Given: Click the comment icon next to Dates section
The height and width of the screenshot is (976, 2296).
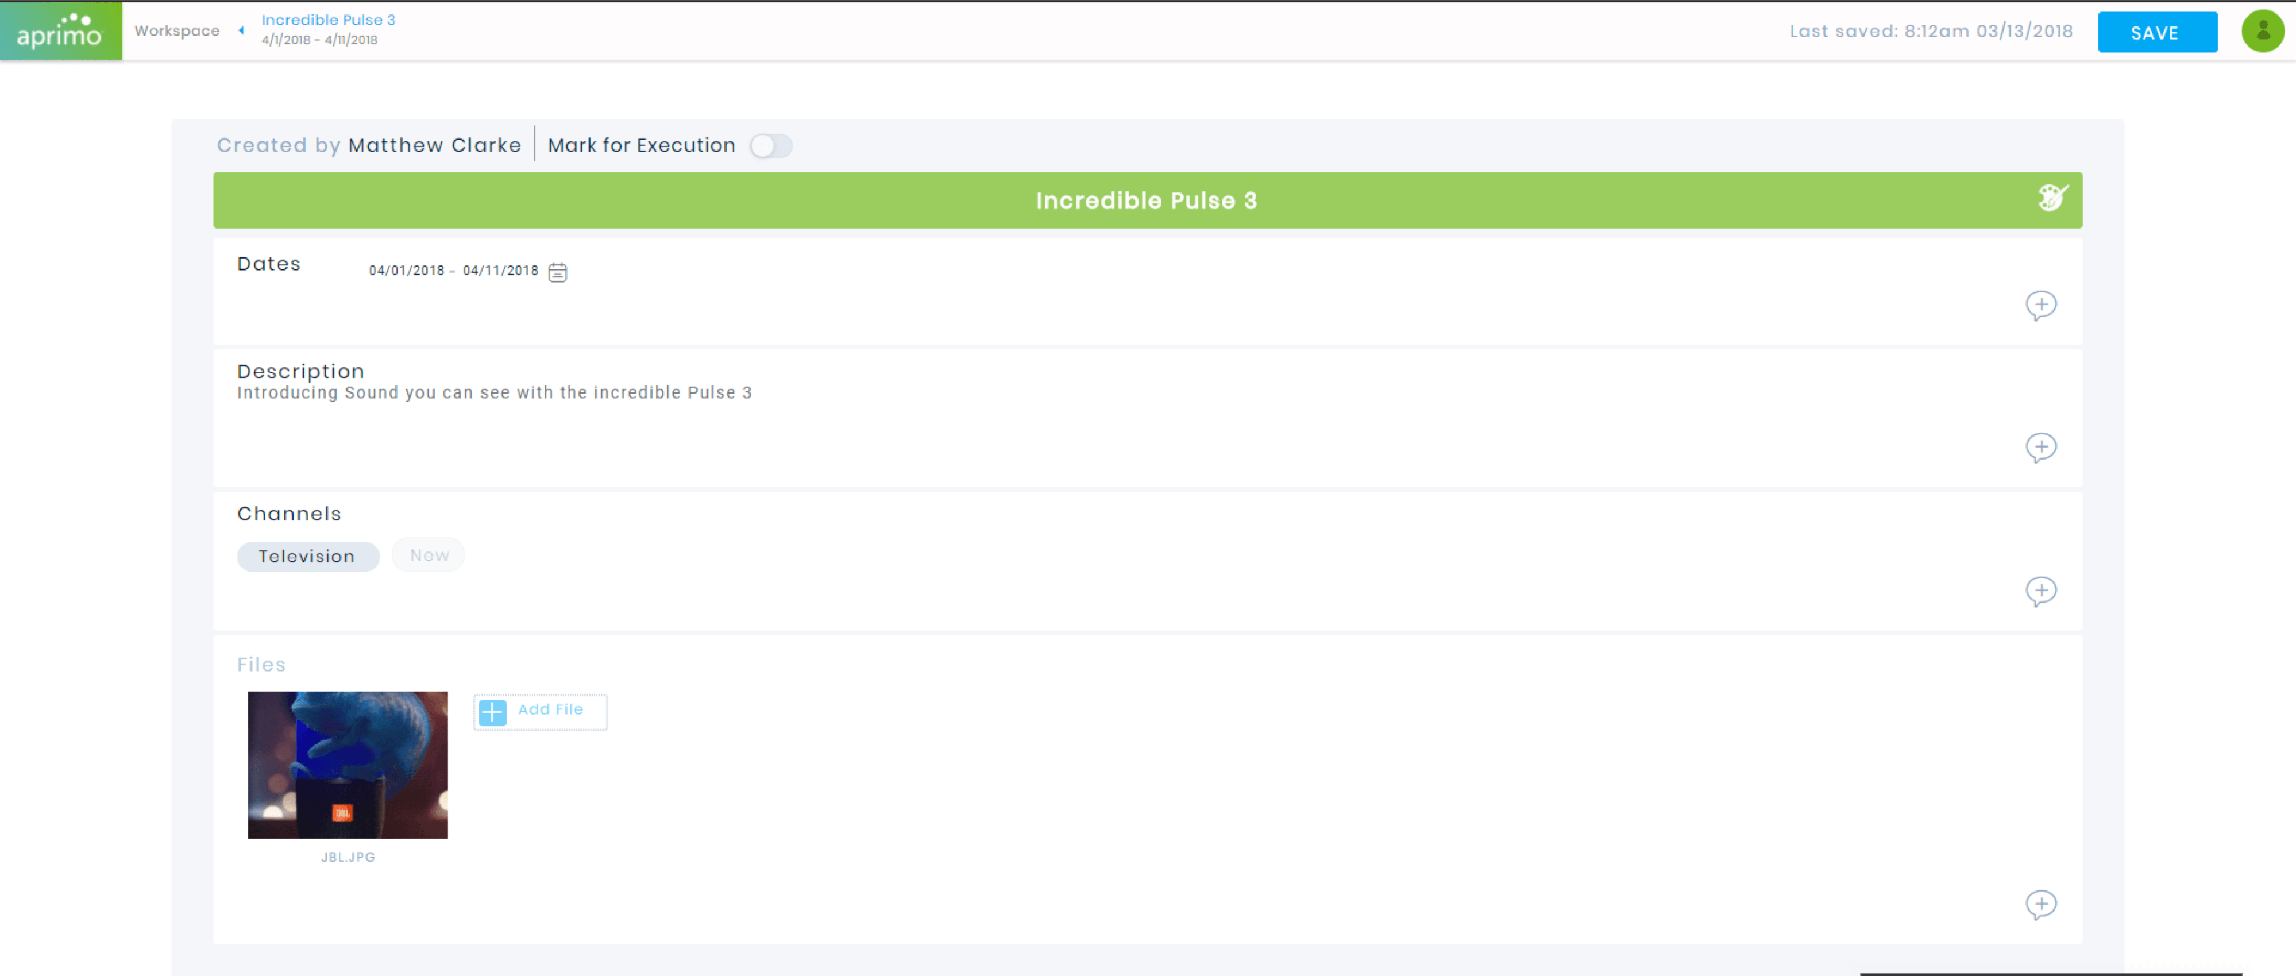Looking at the screenshot, I should [x=2041, y=304].
